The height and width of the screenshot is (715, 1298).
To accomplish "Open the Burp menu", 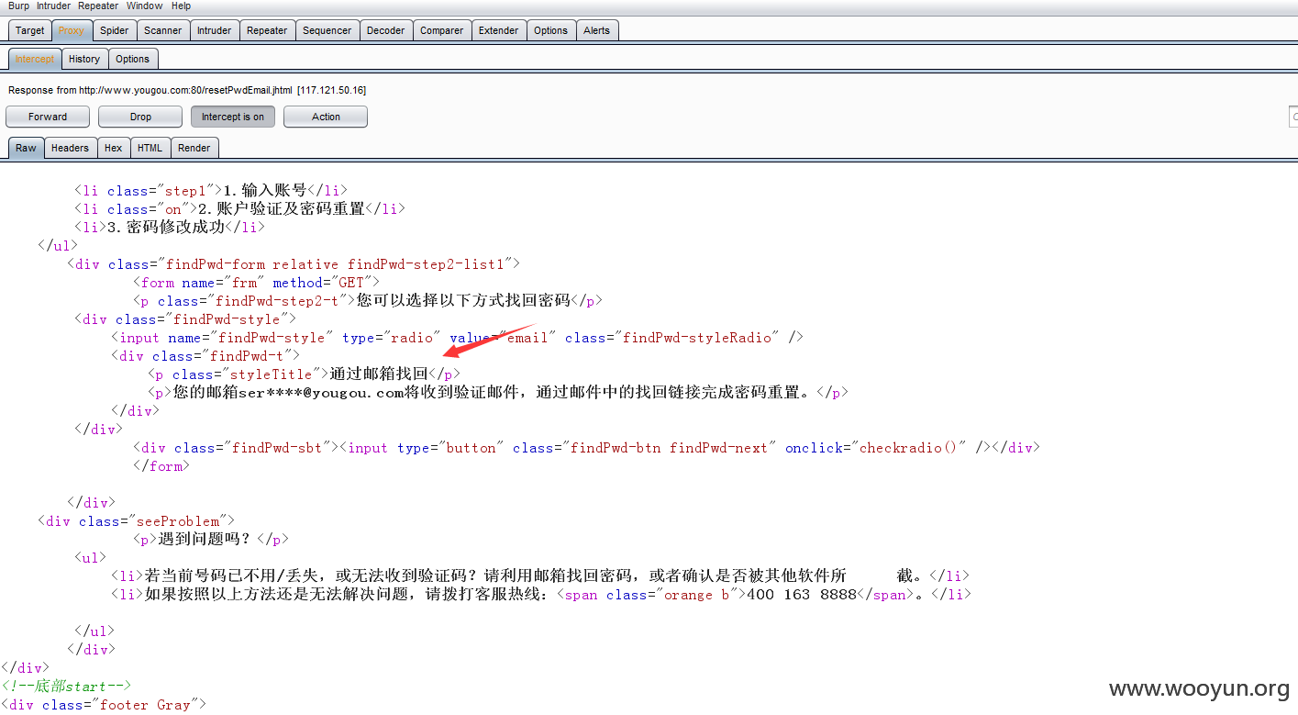I will pyautogui.click(x=18, y=6).
